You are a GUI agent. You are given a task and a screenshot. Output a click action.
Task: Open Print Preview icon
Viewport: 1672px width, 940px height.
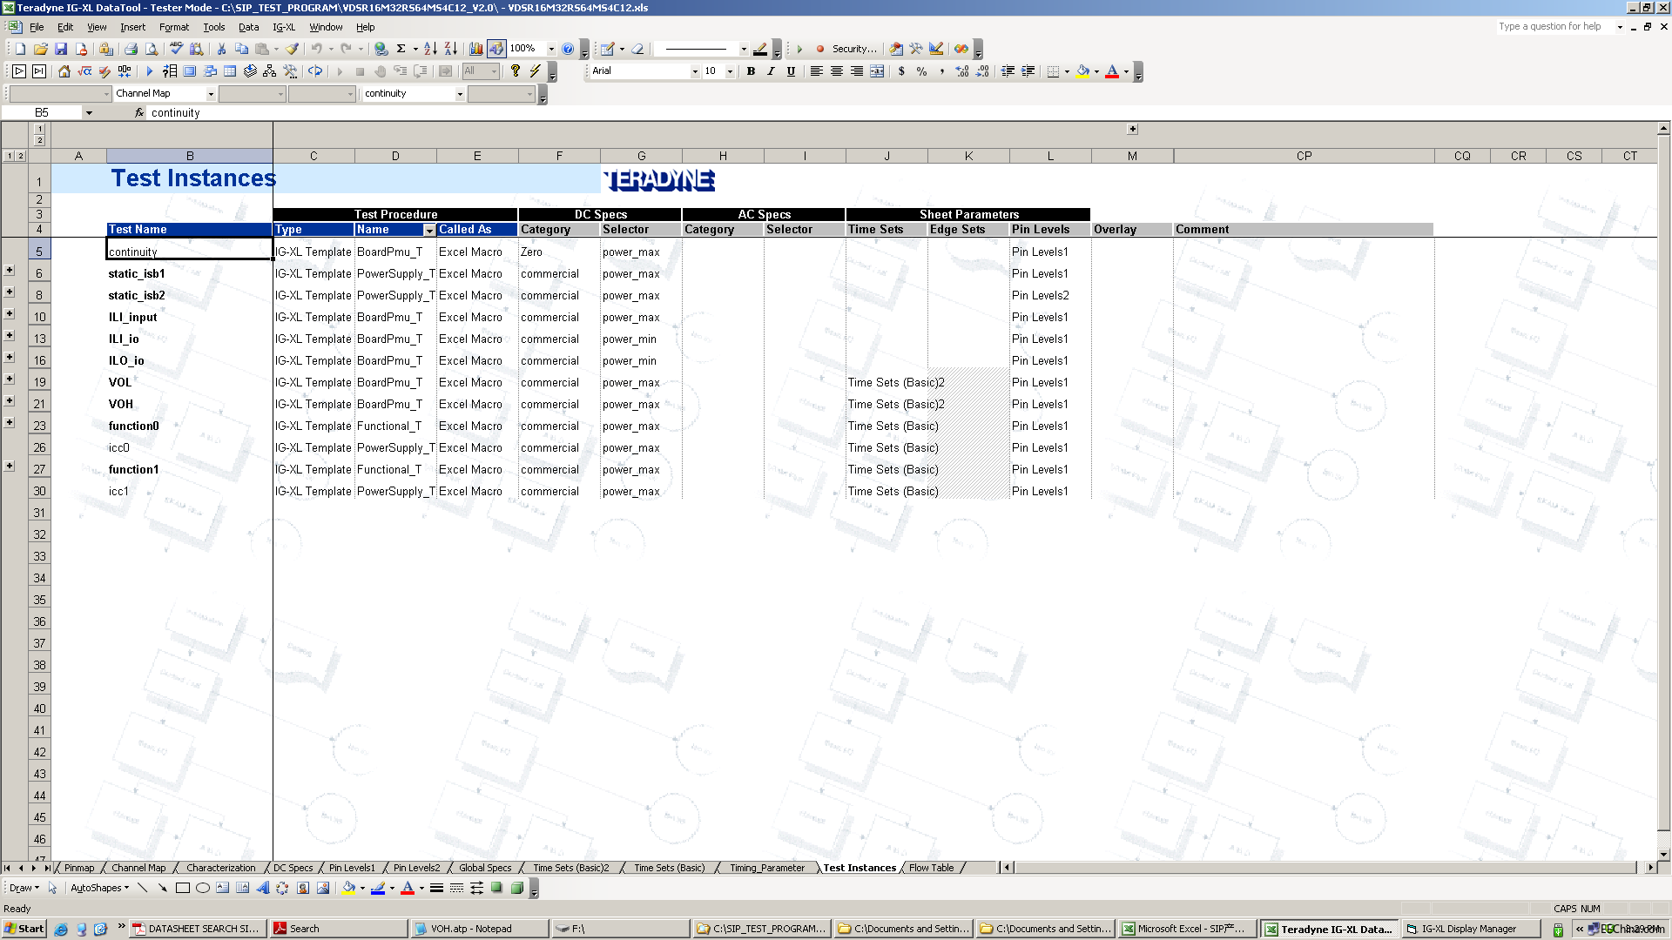(151, 49)
